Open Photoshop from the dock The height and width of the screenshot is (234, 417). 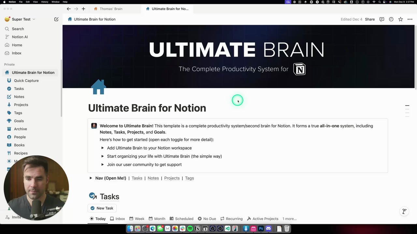[261, 229]
